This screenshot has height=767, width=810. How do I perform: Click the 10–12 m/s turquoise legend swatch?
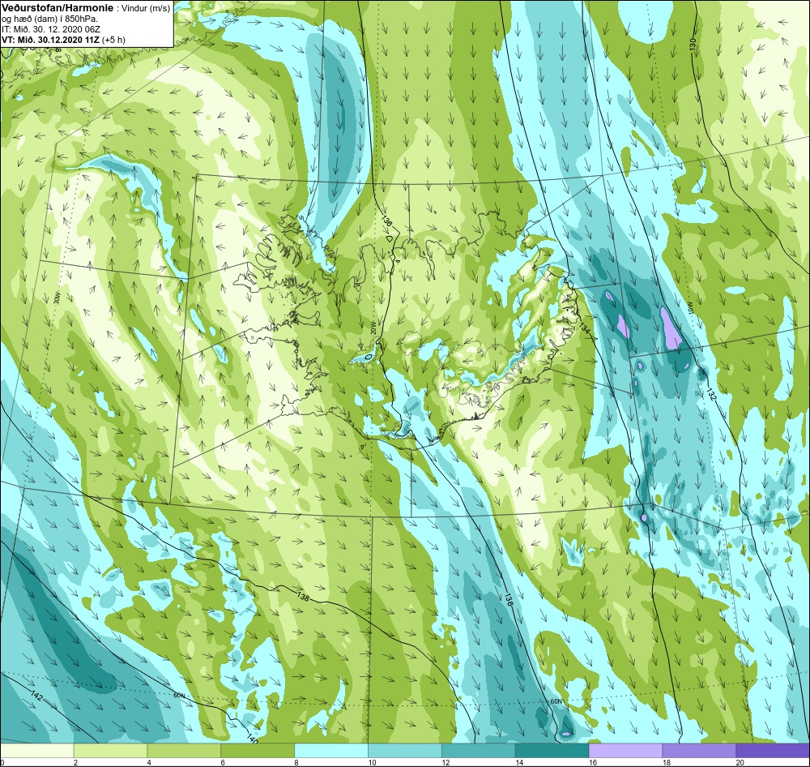(405, 749)
